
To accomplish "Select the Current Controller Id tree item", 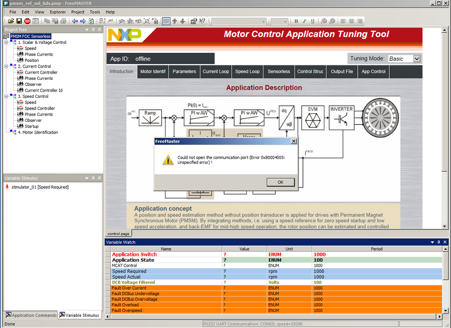I will pos(43,90).
